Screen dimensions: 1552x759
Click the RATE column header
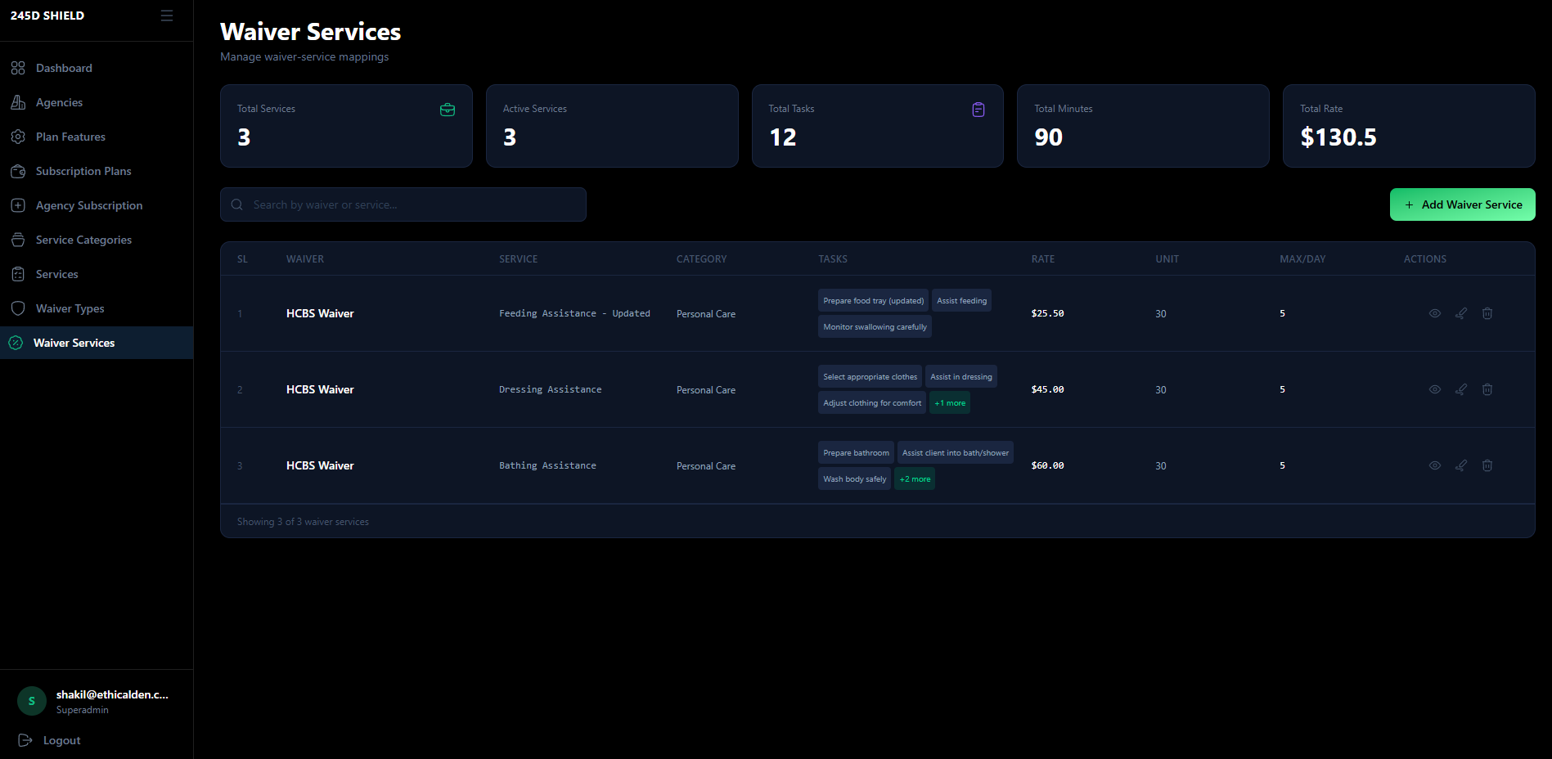point(1043,258)
